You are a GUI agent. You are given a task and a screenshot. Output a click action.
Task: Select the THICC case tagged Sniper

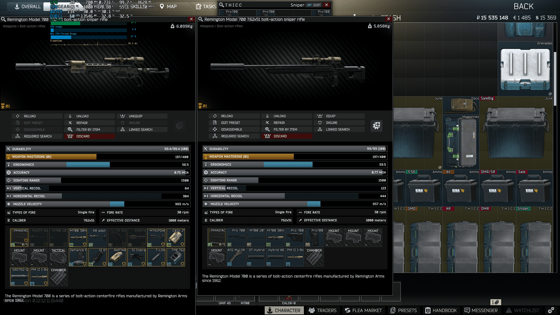(x=535, y=239)
